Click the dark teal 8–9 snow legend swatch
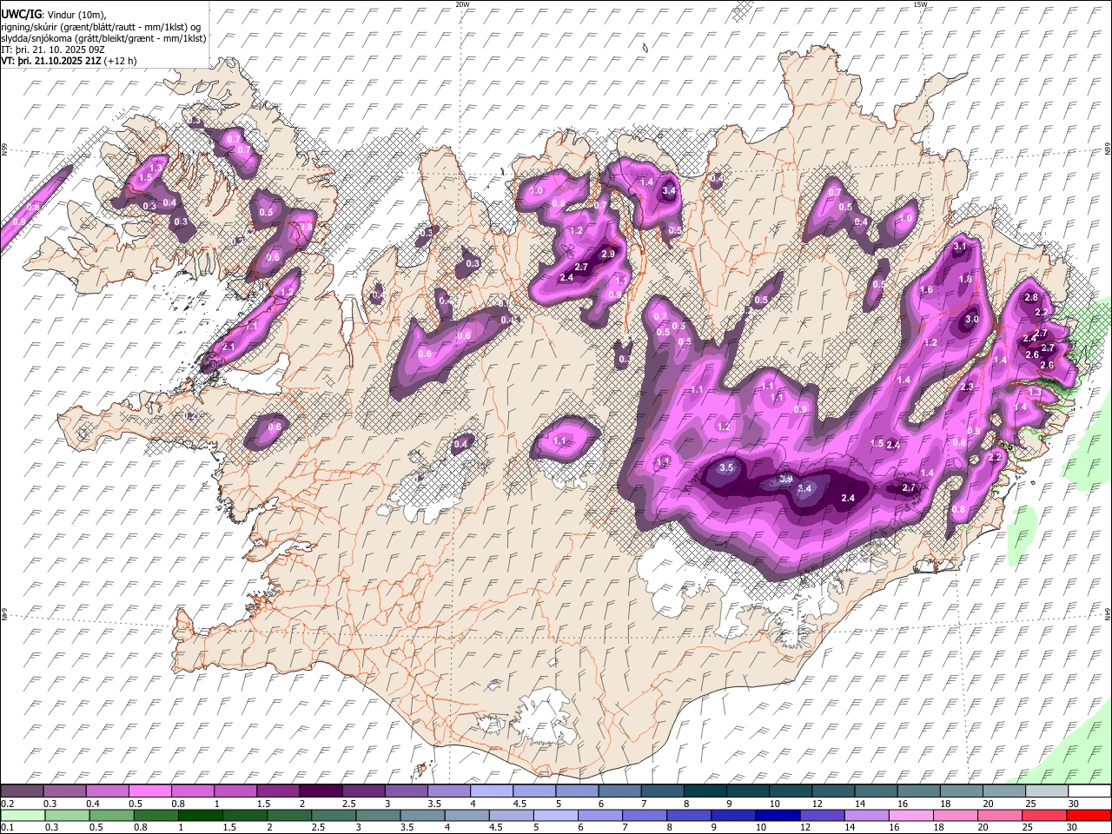The height and width of the screenshot is (834, 1112). [705, 791]
